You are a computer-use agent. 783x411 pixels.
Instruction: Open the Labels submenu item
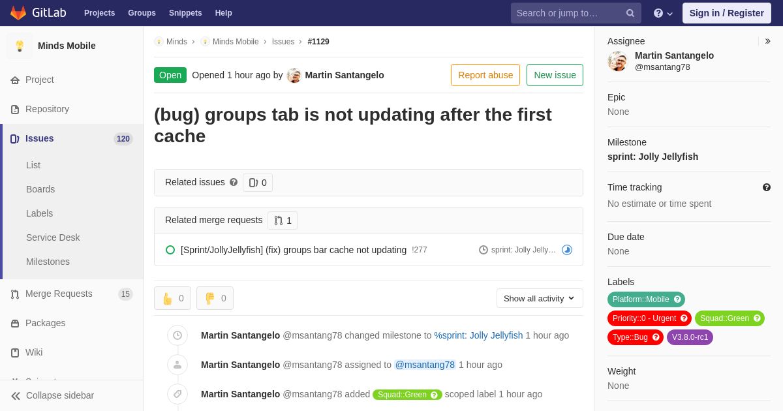click(39, 213)
